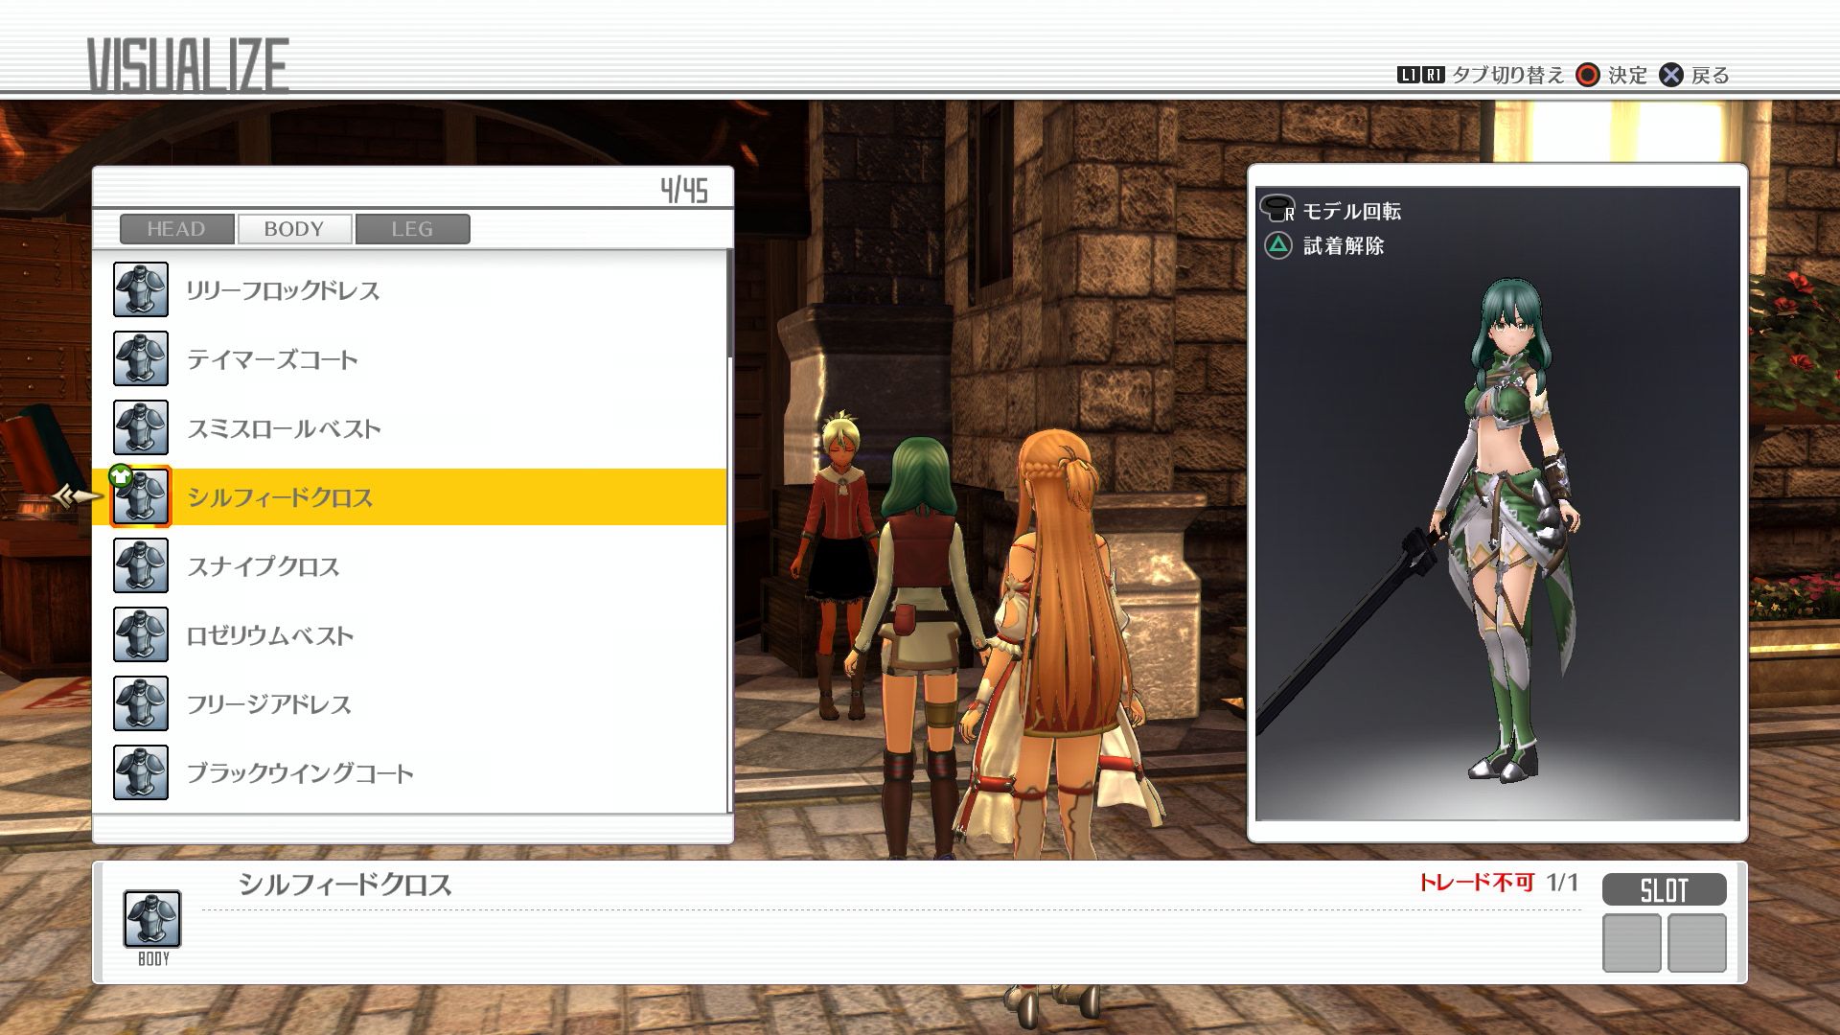This screenshot has height=1035, width=1840.
Task: Select ブラックウイングコート from the list
Action: point(299,773)
